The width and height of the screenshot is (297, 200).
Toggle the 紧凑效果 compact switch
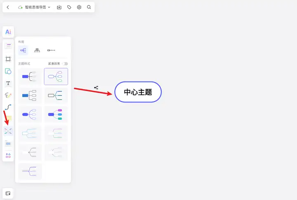point(65,64)
